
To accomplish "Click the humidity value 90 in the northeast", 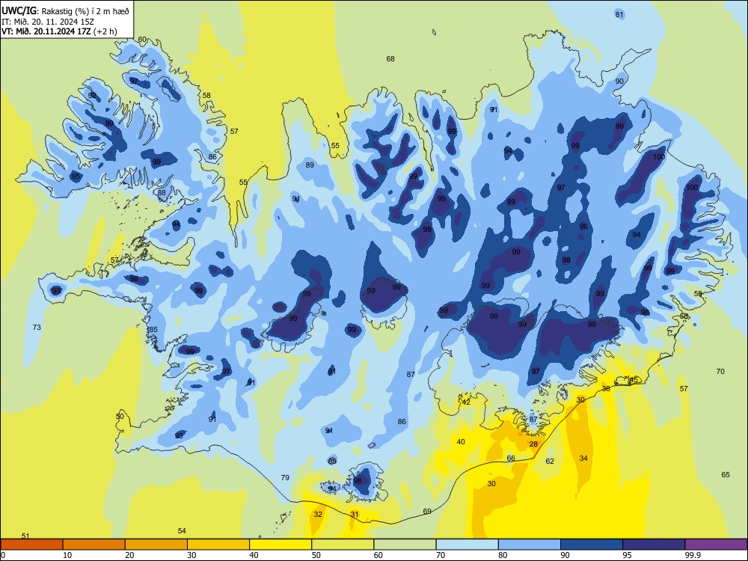I will point(619,81).
